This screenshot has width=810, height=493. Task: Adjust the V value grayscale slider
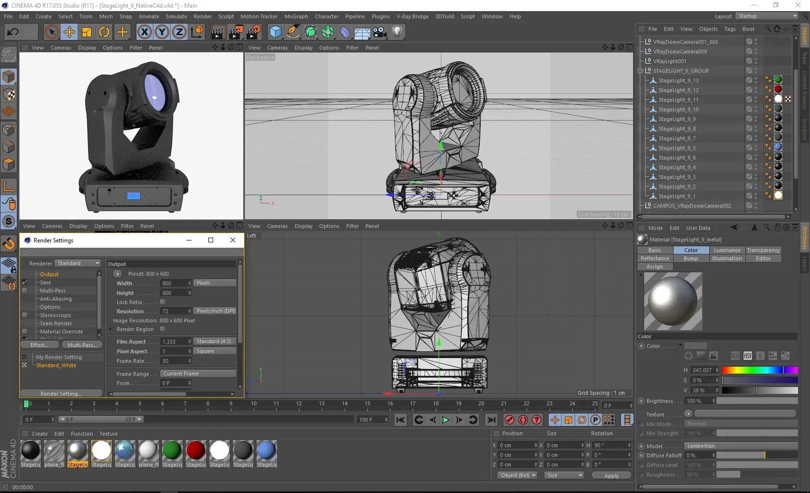click(x=760, y=390)
